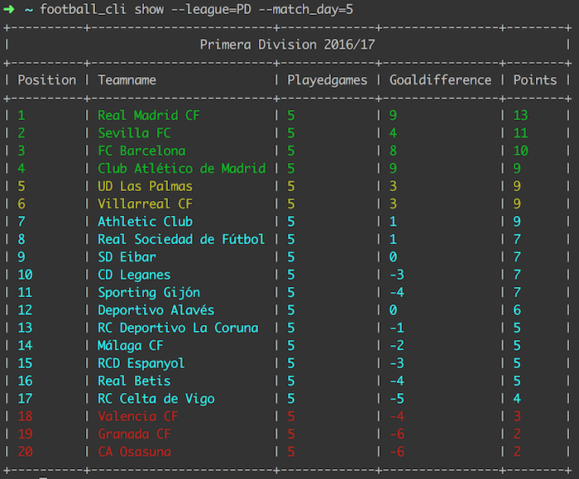Click Granada CF's goal difference -6

[x=397, y=434]
